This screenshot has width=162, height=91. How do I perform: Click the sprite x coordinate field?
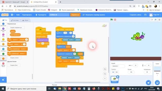click(x=135, y=65)
